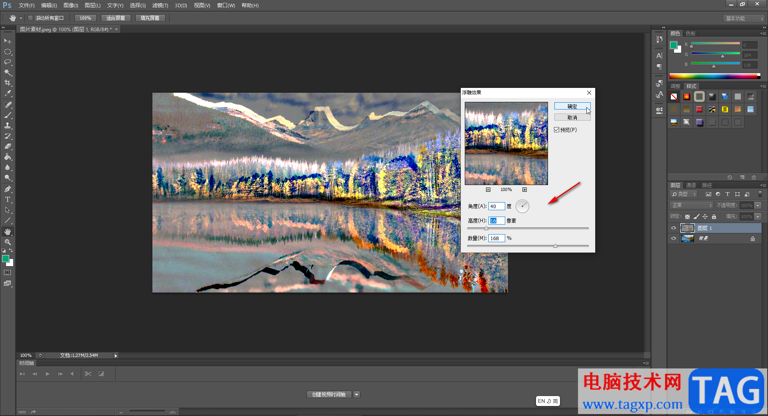Hide the background layer eye
The height and width of the screenshot is (416, 768).
click(x=674, y=239)
